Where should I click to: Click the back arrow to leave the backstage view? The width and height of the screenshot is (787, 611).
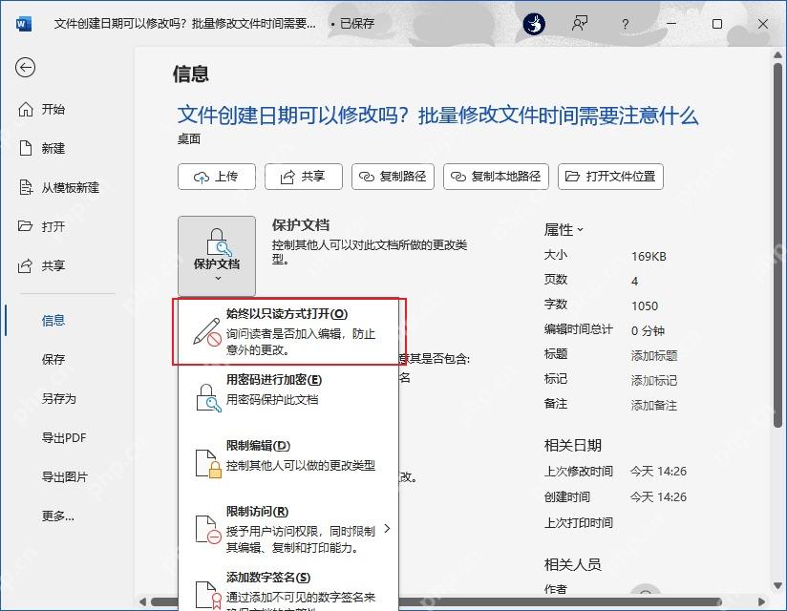[x=25, y=67]
